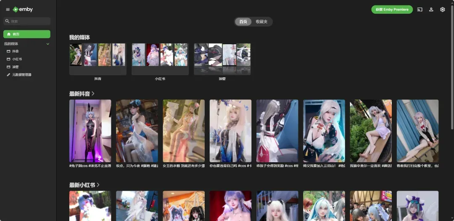The width and height of the screenshot is (454, 221).
Task: Click caption text 妆点，只为今夜 #旗袍
Action: pyautogui.click(x=137, y=166)
